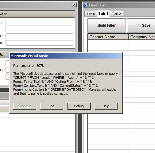Click the Contact Name column header
The height and width of the screenshot is (153, 155).
point(108,37)
